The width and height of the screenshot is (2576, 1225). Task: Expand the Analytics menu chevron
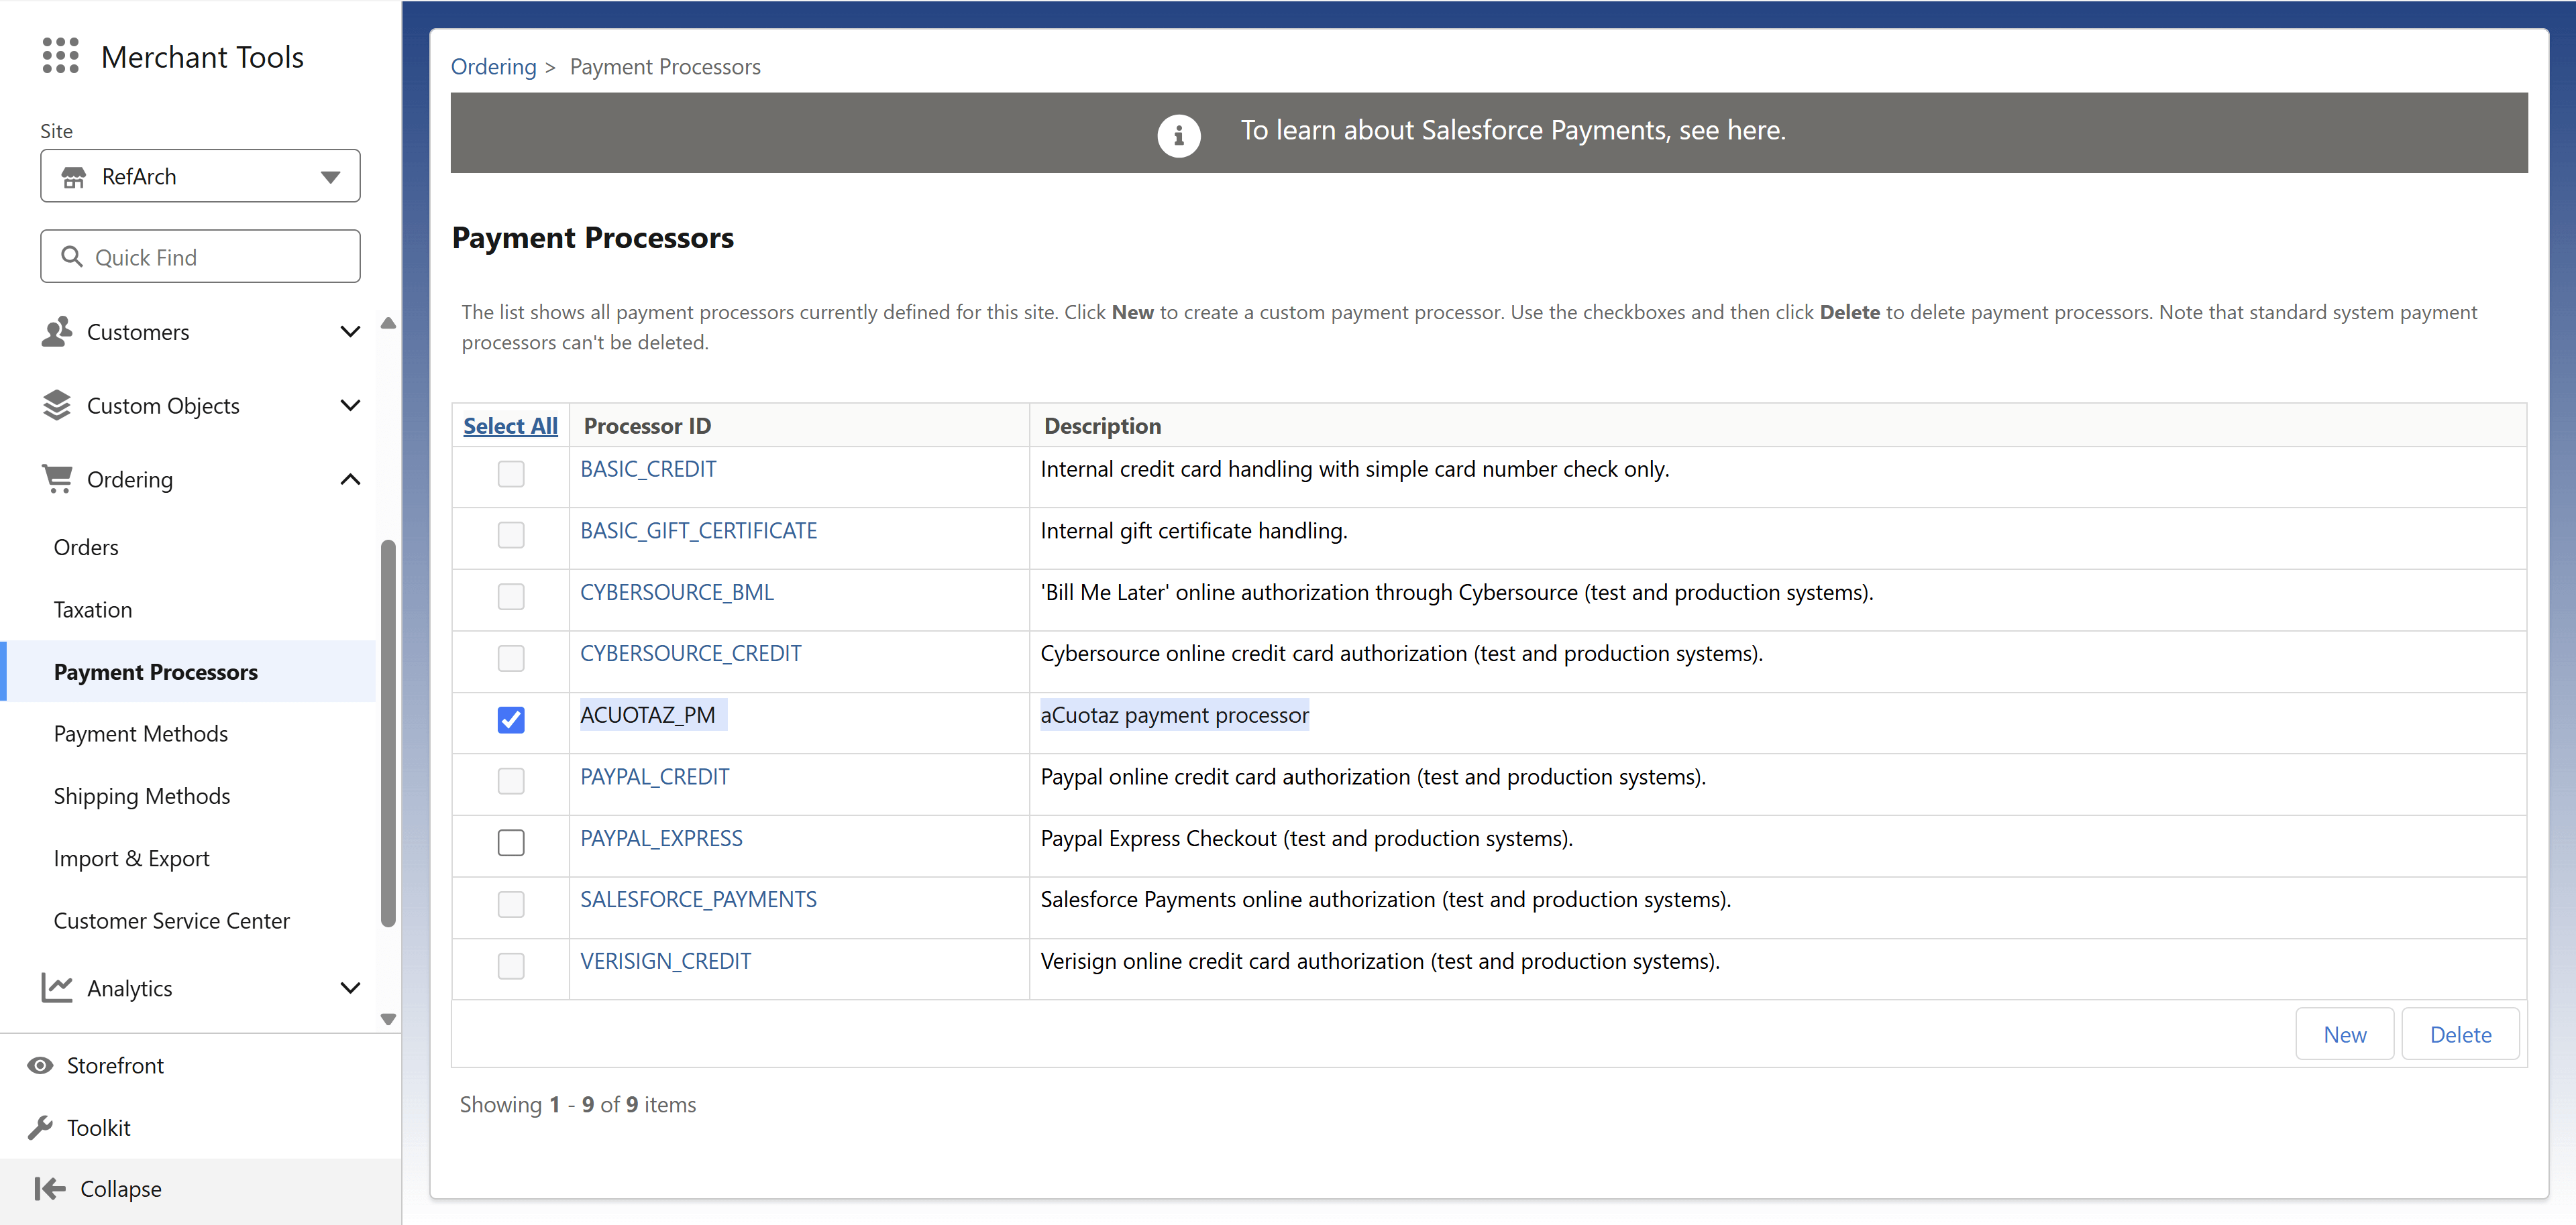click(350, 988)
